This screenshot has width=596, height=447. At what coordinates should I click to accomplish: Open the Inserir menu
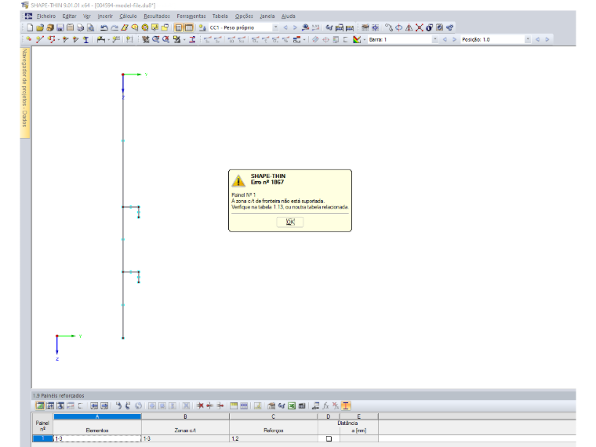pyautogui.click(x=105, y=16)
